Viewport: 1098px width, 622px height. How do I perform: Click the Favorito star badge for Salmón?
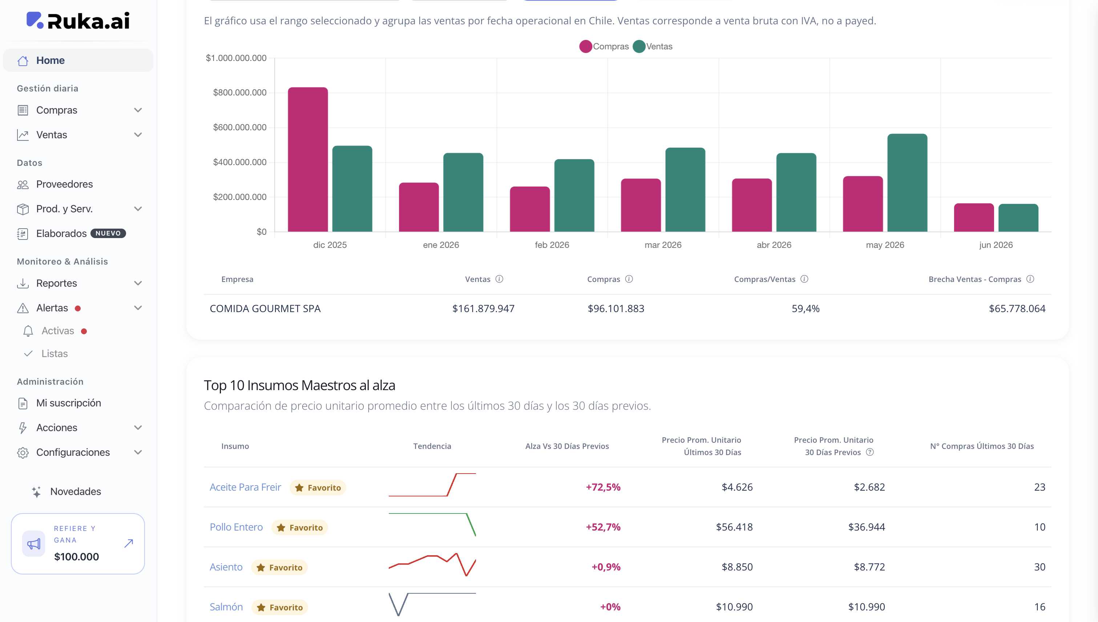(280, 607)
